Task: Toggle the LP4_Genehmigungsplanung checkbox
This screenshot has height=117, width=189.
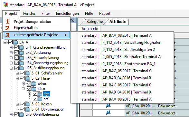Action: [x=16, y=63]
